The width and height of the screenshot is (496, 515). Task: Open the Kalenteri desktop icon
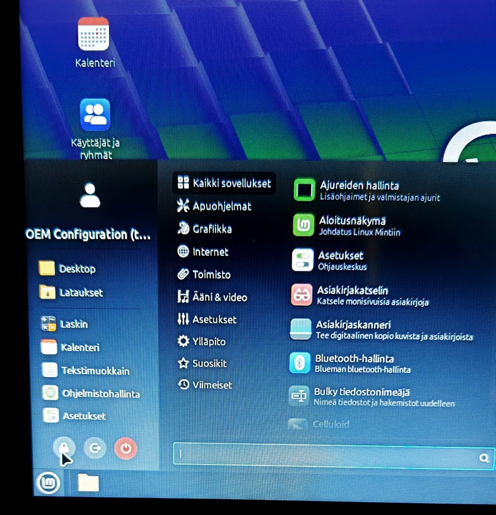pos(94,42)
